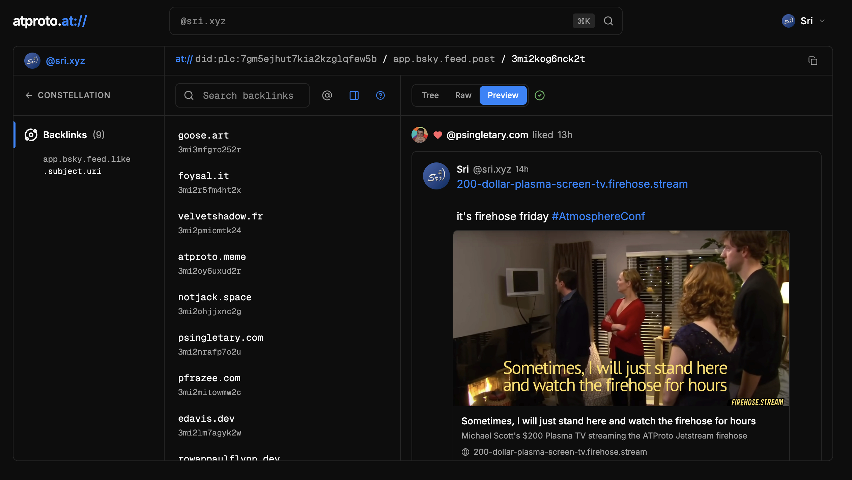Switch to the Tree view tab

[x=430, y=95]
